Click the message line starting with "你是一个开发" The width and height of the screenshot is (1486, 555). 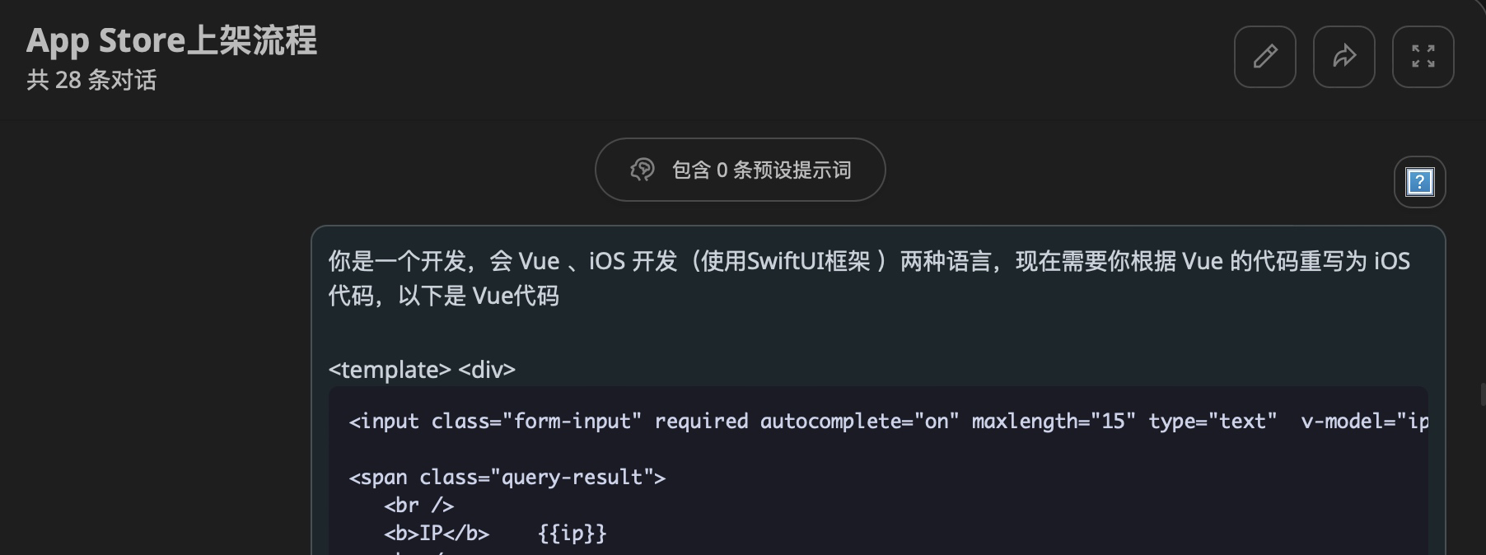pos(869,261)
